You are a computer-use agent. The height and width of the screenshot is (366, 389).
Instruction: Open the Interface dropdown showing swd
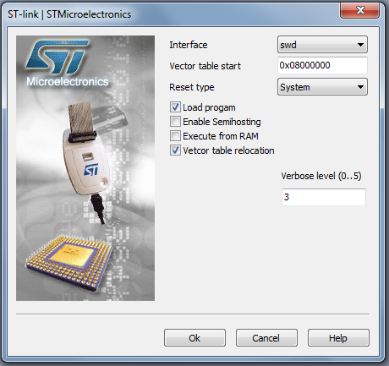pyautogui.click(x=322, y=45)
